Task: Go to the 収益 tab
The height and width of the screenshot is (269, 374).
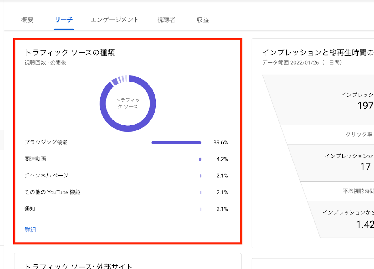Action: (x=203, y=20)
